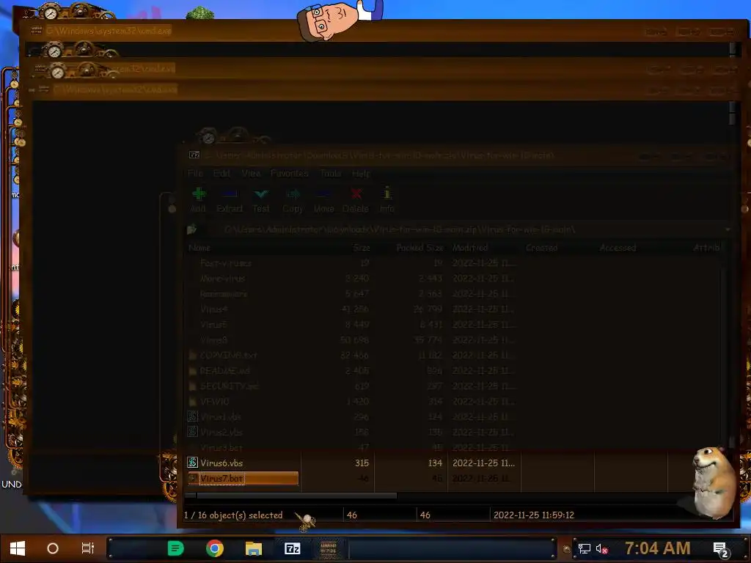Click the 315 size value for Virus6.vbs
751x563 pixels.
(362, 463)
